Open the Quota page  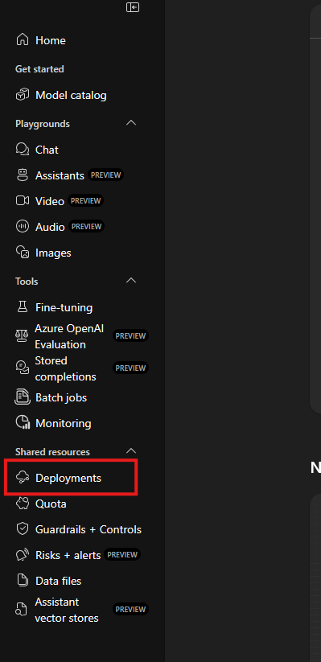[51, 504]
